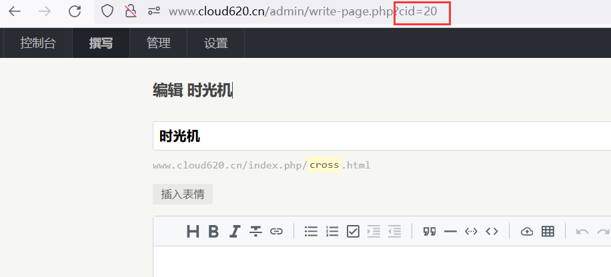
Task: Click the browser address bar URL
Action: point(303,12)
